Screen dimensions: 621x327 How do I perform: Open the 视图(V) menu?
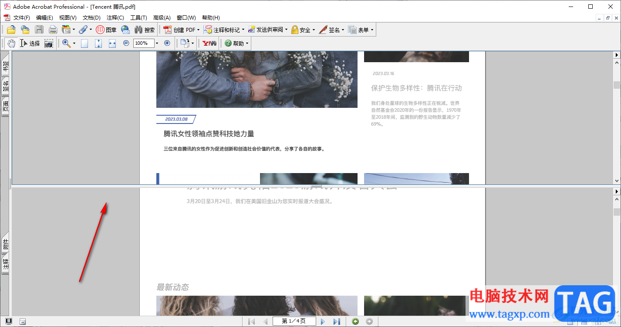(67, 18)
